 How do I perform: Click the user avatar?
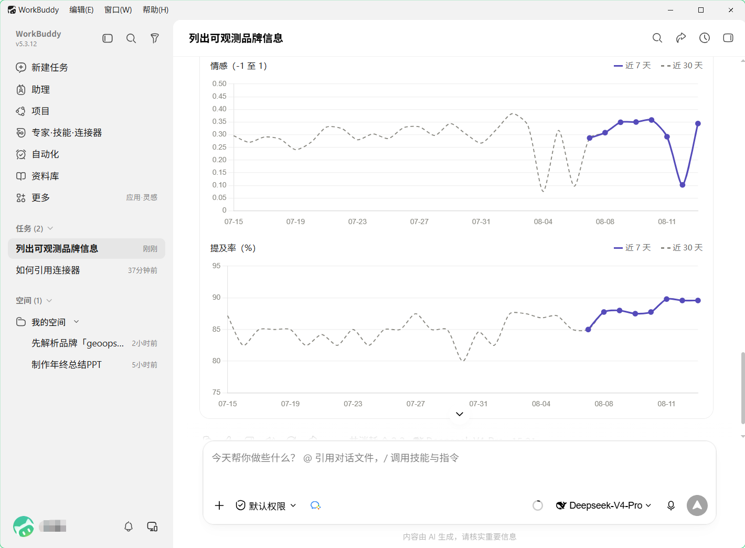point(24,526)
